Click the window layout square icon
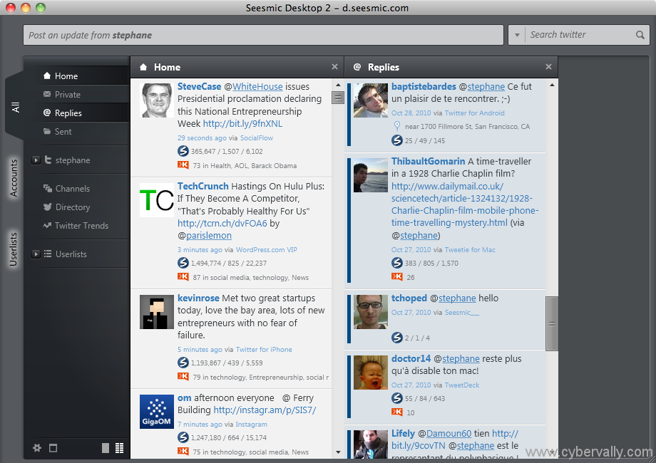The image size is (656, 463). (x=53, y=448)
